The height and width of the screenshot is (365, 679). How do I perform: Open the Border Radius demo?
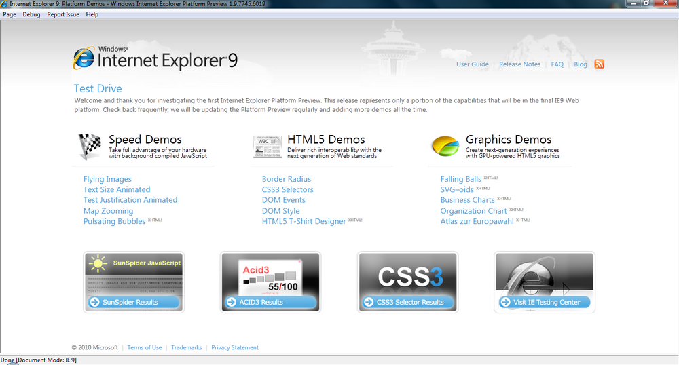287,179
